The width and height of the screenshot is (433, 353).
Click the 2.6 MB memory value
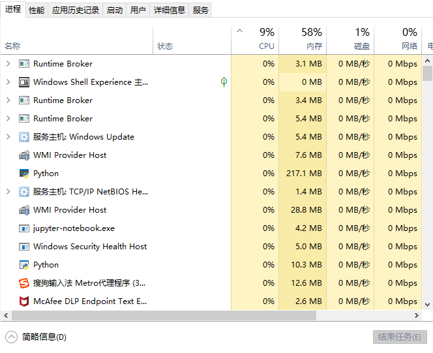pos(308,301)
